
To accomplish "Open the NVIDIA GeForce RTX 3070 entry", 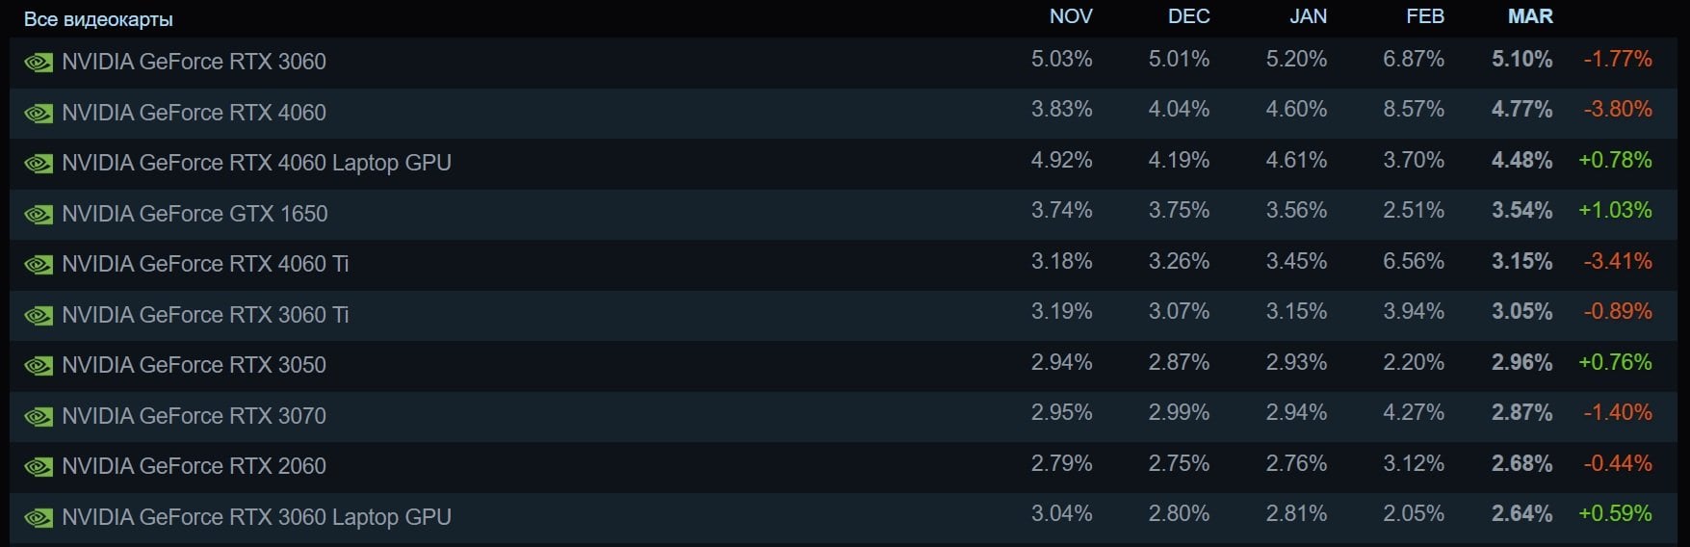I will tap(845, 416).
